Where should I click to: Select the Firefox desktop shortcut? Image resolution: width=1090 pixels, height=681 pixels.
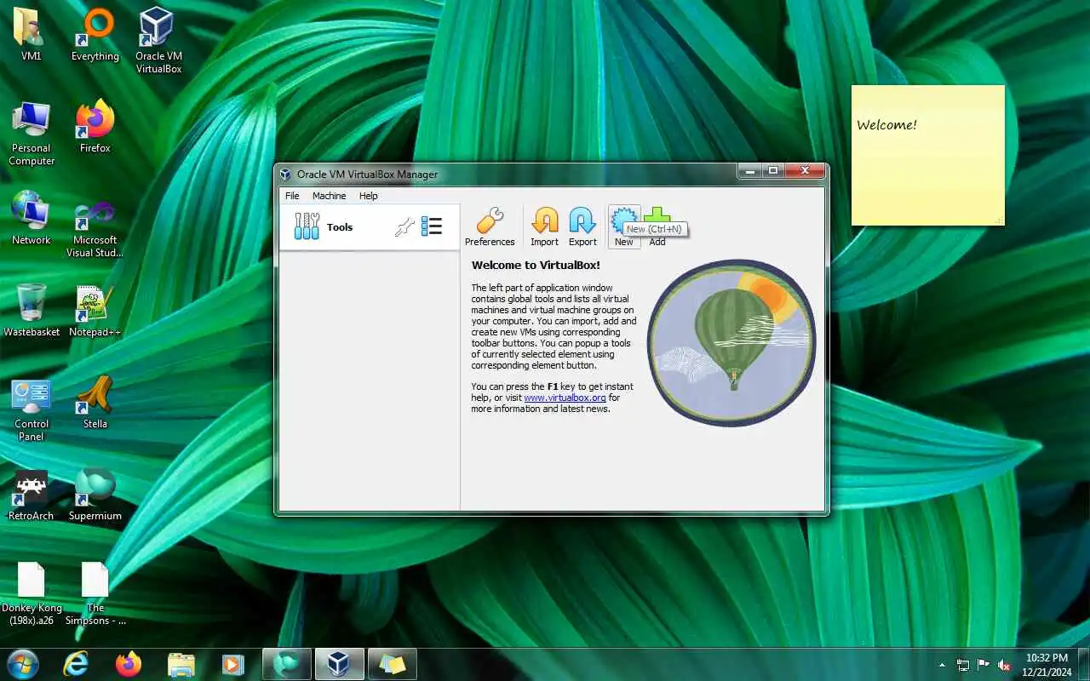tap(95, 127)
